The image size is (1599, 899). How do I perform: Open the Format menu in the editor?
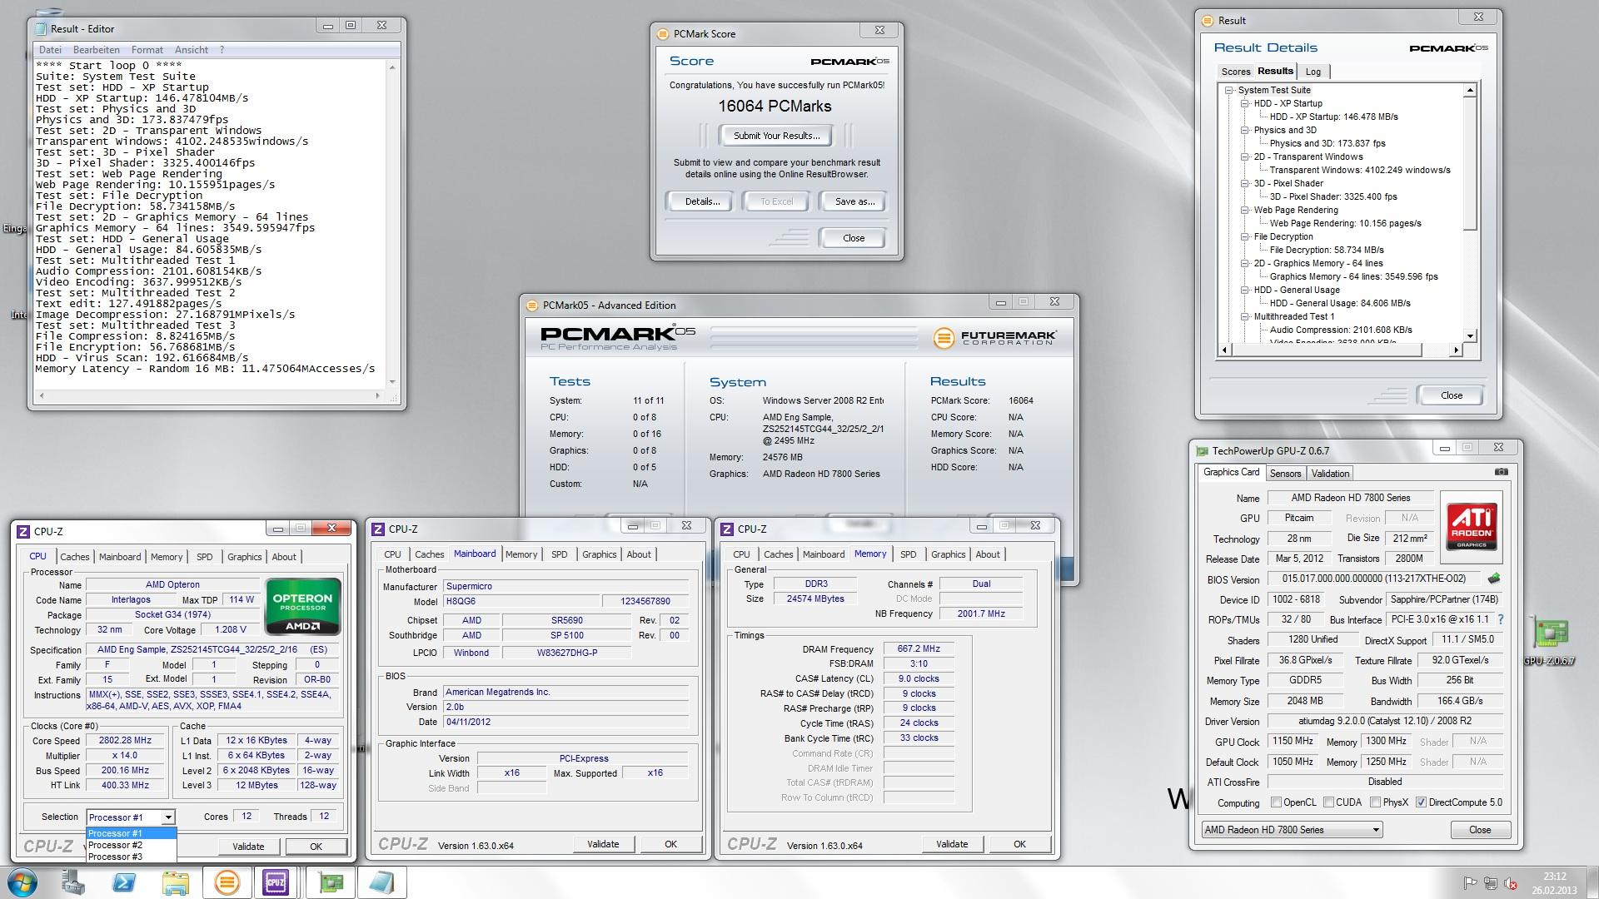coord(147,50)
